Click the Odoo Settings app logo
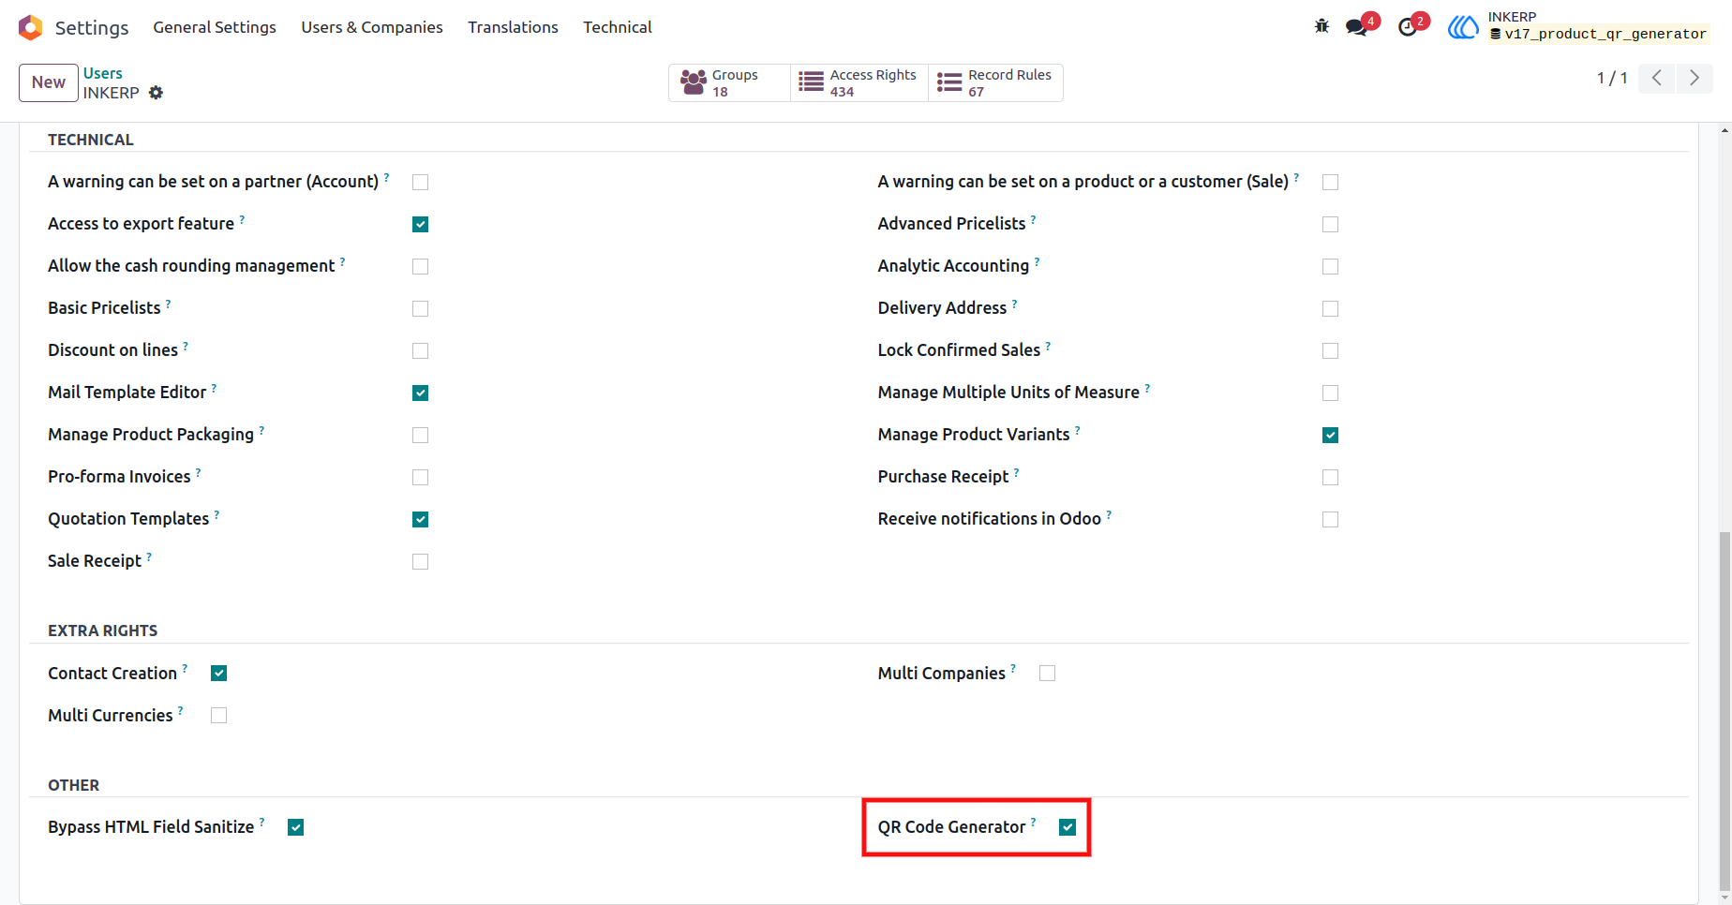Image resolution: width=1732 pixels, height=905 pixels. [x=31, y=27]
